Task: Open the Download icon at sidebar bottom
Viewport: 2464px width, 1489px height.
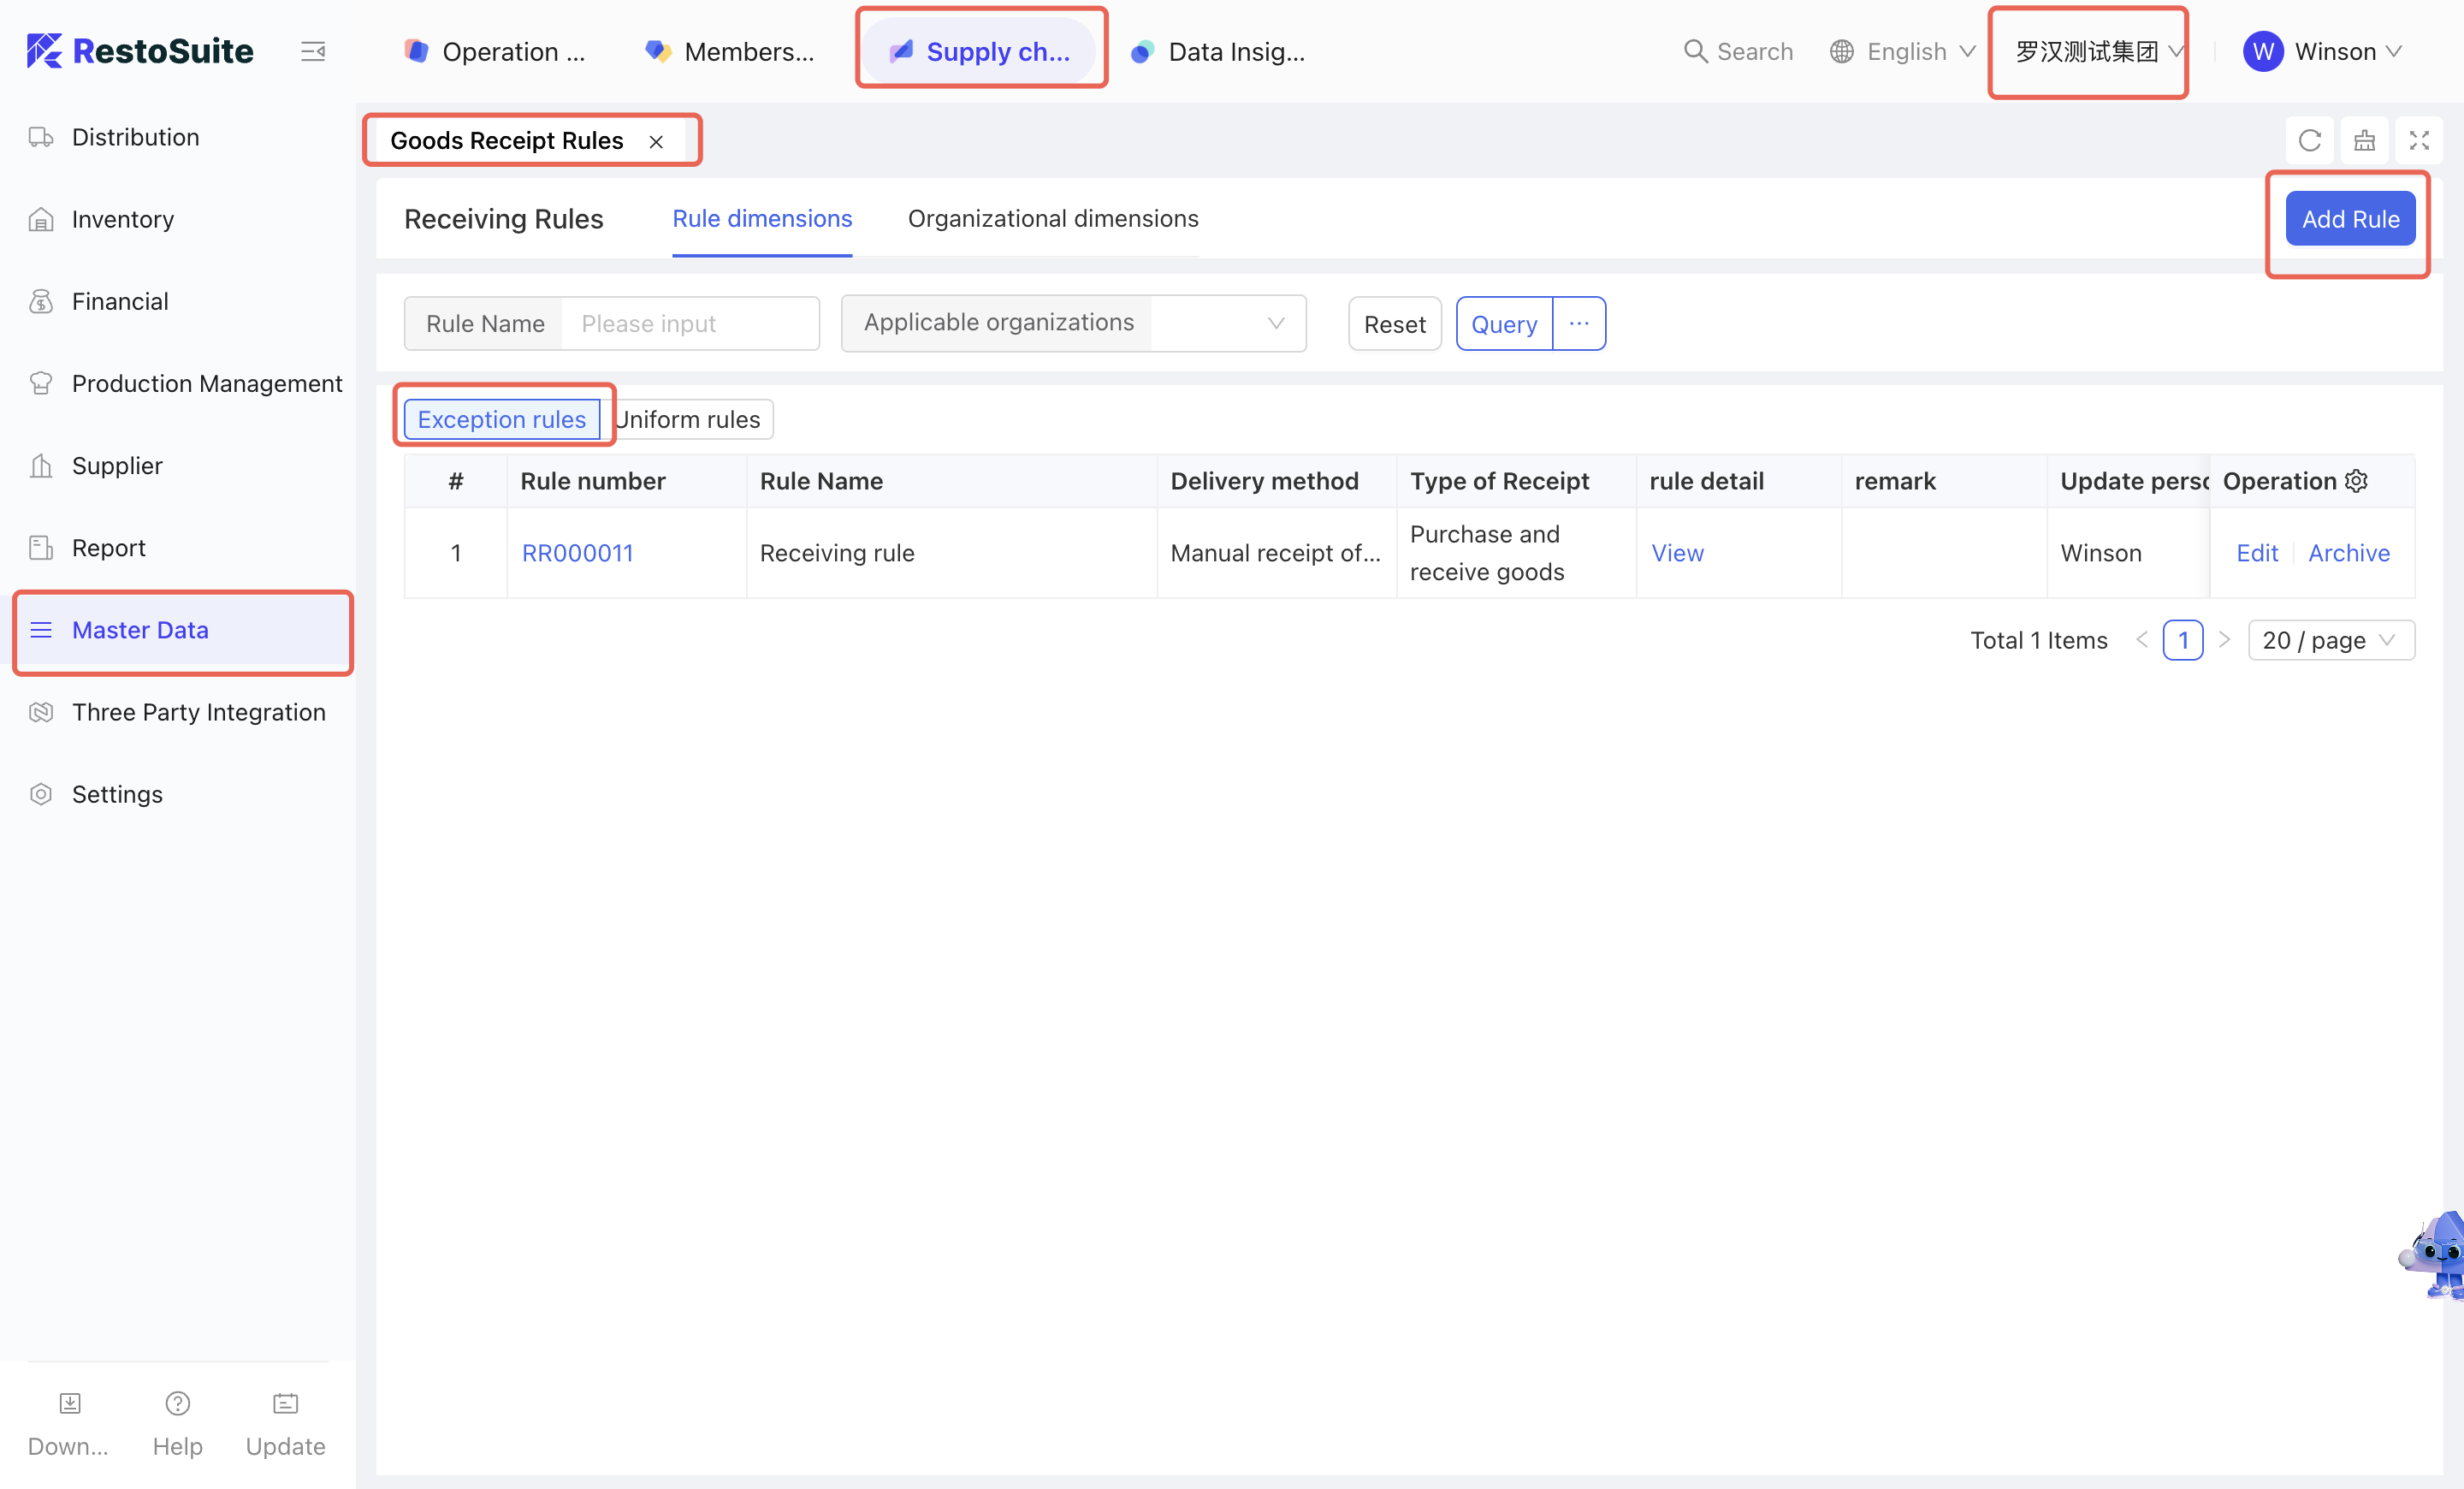Action: click(x=69, y=1403)
